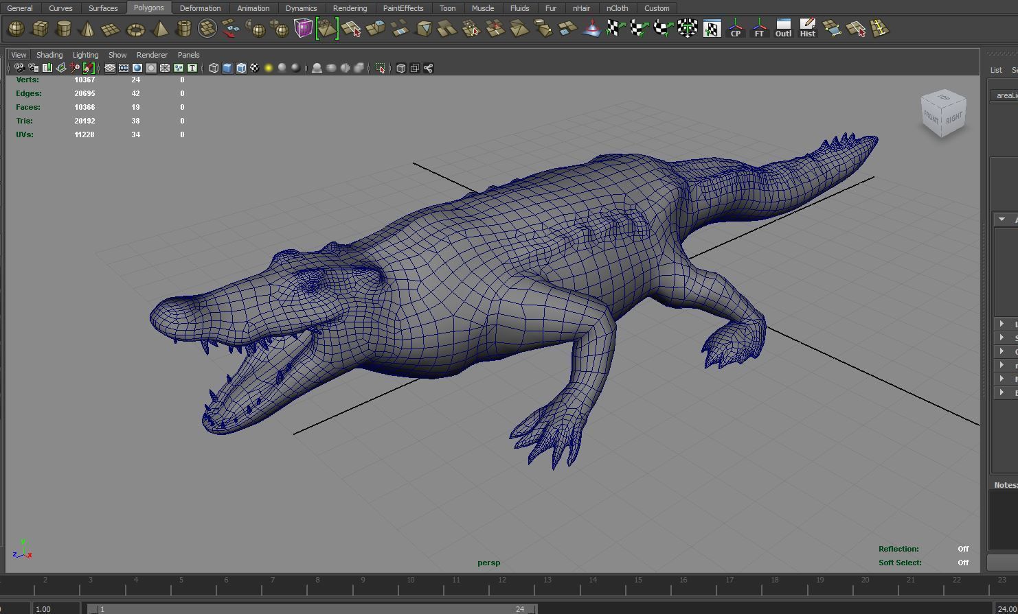Click the green-bracketed pyramid shelf icon
The height and width of the screenshot is (614, 1018).
327,29
